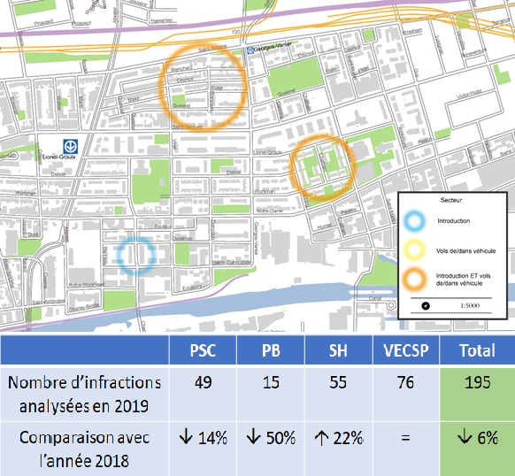
Task: Click the 195 total infractions cell
Action: (477, 393)
